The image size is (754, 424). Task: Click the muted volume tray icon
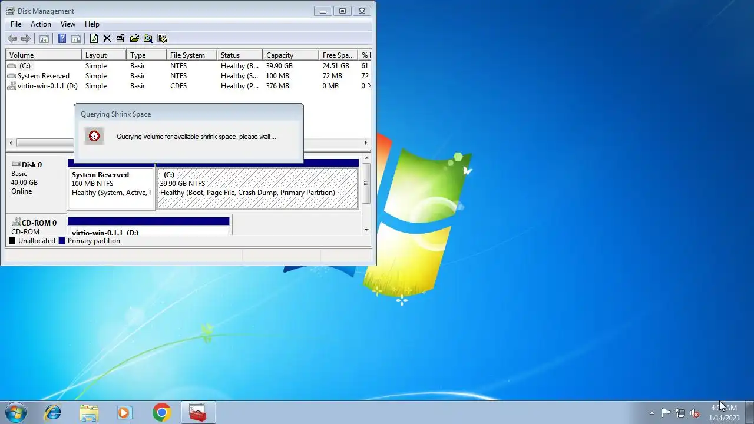[695, 413]
